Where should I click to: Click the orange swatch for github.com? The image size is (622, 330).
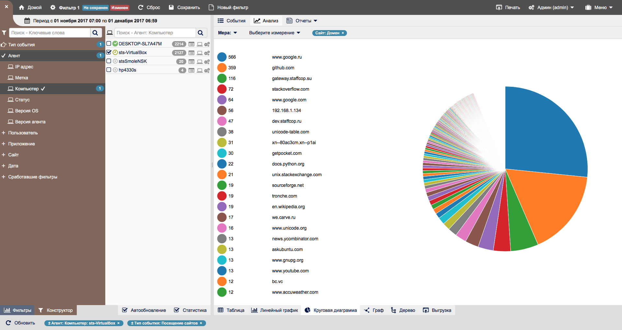(x=222, y=68)
